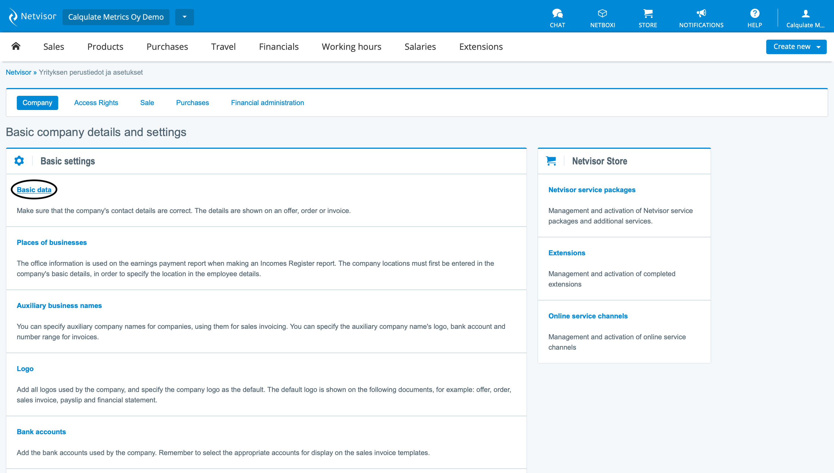Image resolution: width=834 pixels, height=473 pixels.
Task: Switch to the Access Rights tab
Action: [96, 103]
